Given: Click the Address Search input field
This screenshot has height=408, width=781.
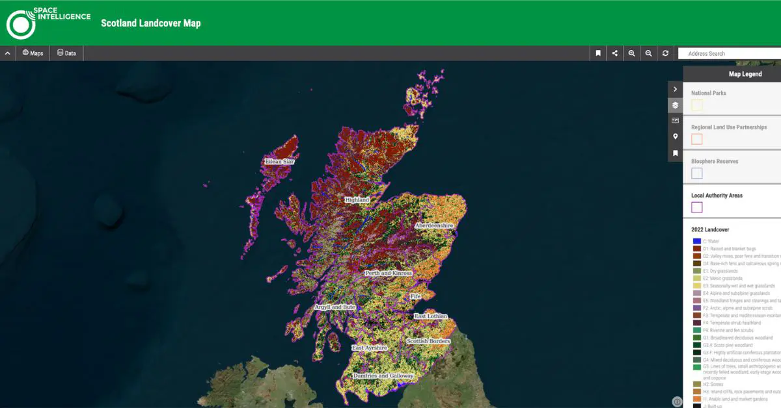Looking at the screenshot, I should 729,53.
